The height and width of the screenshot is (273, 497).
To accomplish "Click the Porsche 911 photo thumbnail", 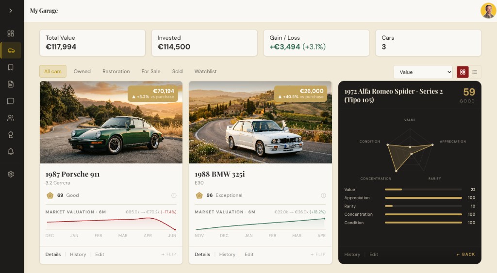I will [x=111, y=122].
